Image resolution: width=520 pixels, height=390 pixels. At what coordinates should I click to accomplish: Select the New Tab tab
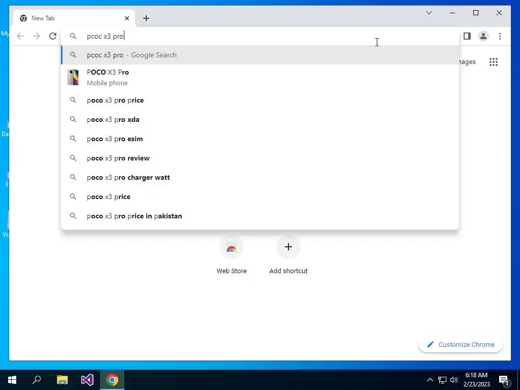coord(74,18)
